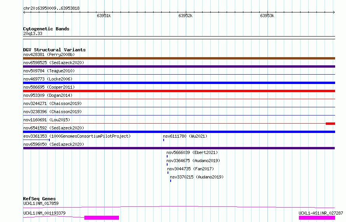
Task: Select the brown nsv428381 variant bar
Action: (x=179, y=58)
